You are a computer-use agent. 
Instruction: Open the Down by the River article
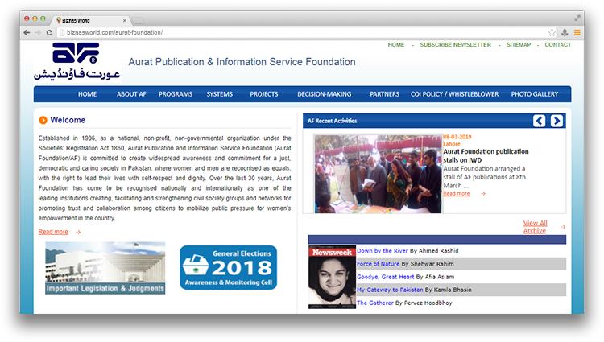[x=383, y=251]
